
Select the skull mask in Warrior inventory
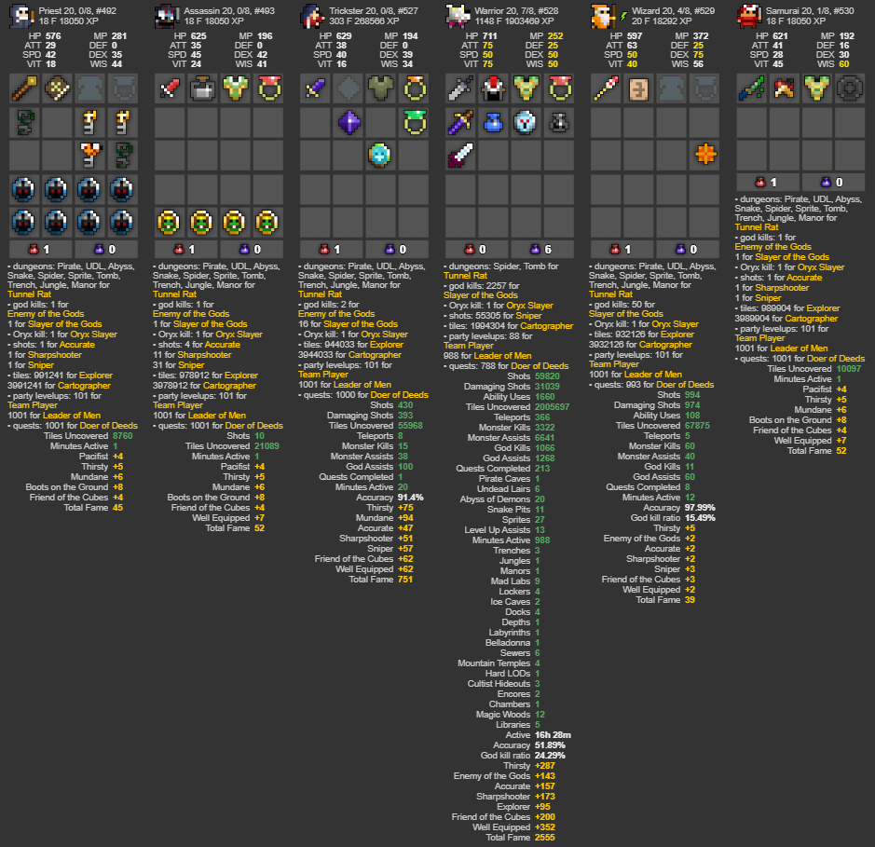point(526,122)
